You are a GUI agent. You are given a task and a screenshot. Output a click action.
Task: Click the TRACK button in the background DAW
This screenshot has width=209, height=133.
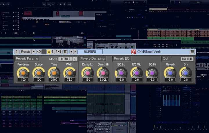tap(69, 4)
